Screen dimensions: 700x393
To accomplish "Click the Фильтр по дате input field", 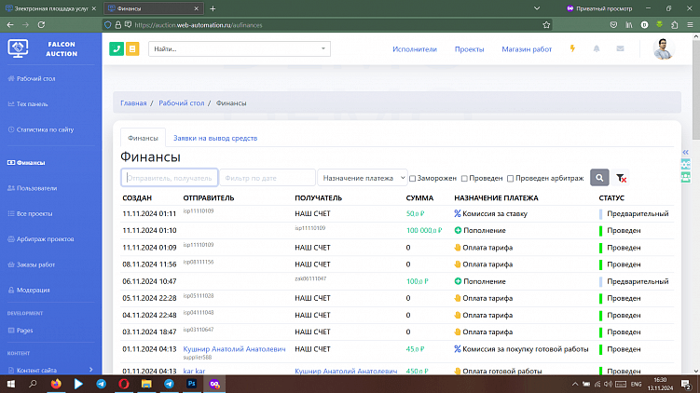I will (268, 177).
